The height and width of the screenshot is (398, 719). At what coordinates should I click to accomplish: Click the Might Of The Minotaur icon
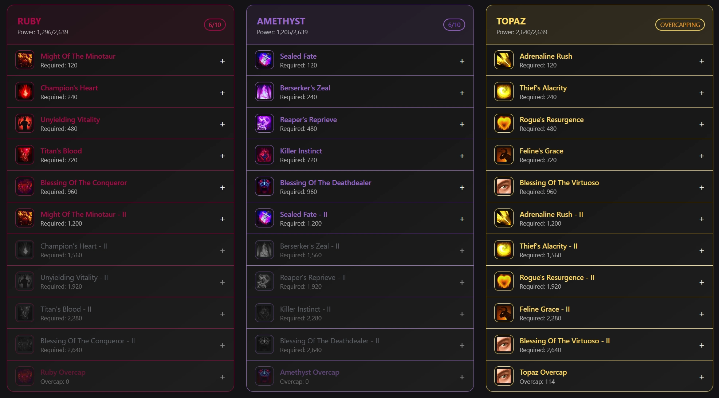(x=25, y=60)
